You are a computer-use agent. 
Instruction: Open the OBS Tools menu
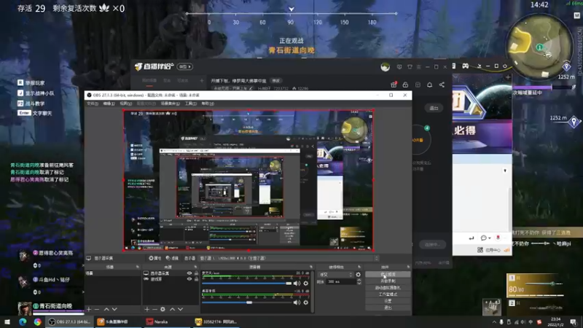coord(190,104)
